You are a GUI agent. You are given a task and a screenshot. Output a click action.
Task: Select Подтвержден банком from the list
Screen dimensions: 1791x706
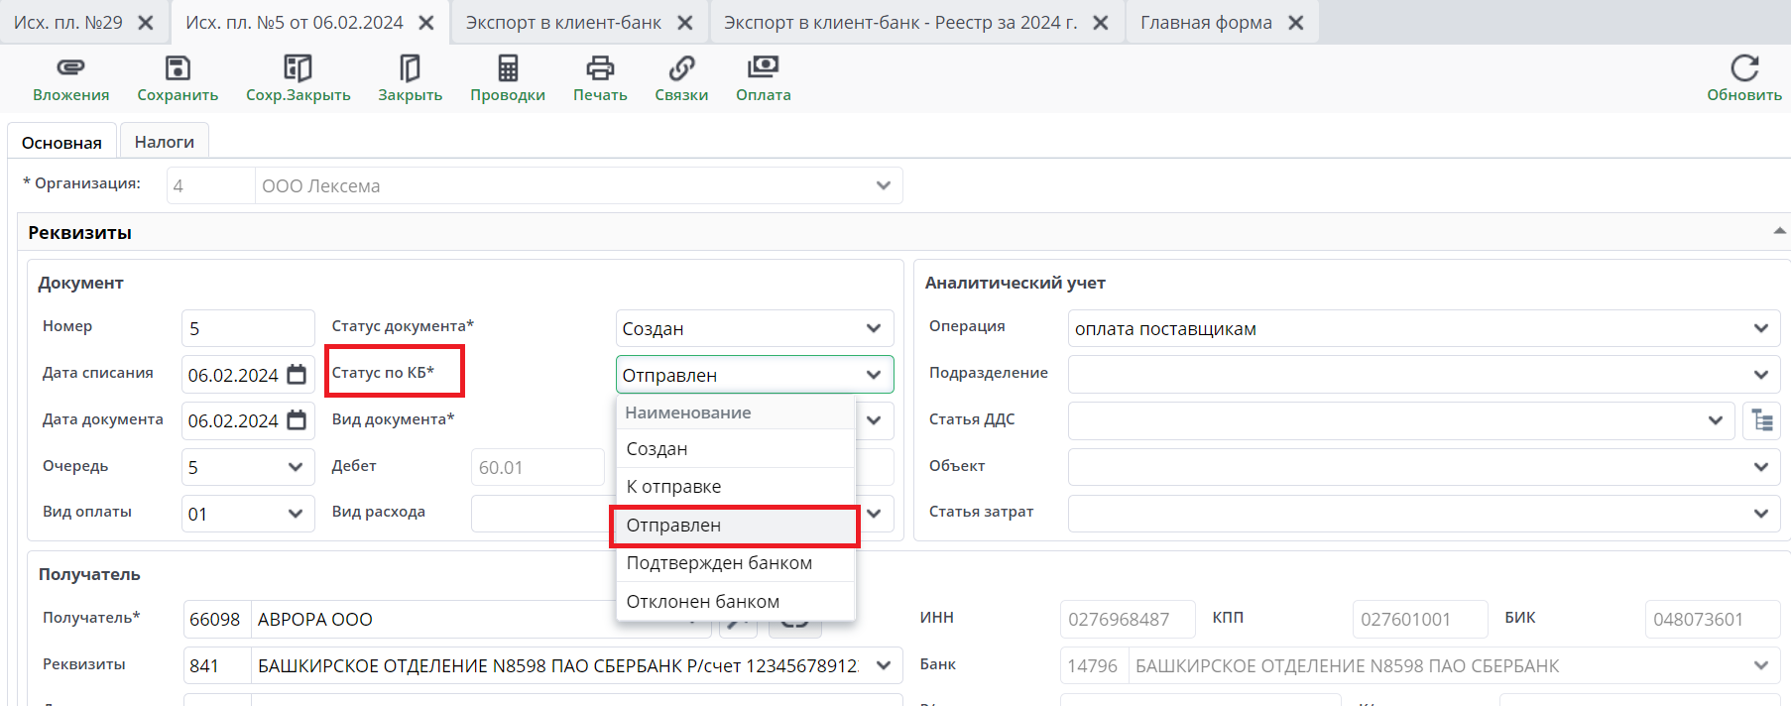point(719,563)
